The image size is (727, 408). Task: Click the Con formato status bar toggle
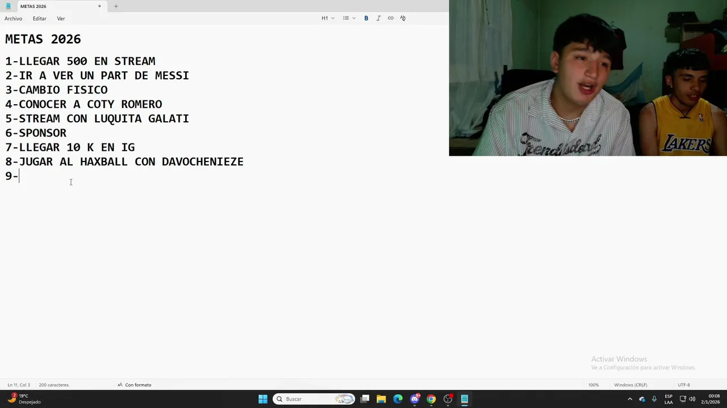tap(135, 385)
